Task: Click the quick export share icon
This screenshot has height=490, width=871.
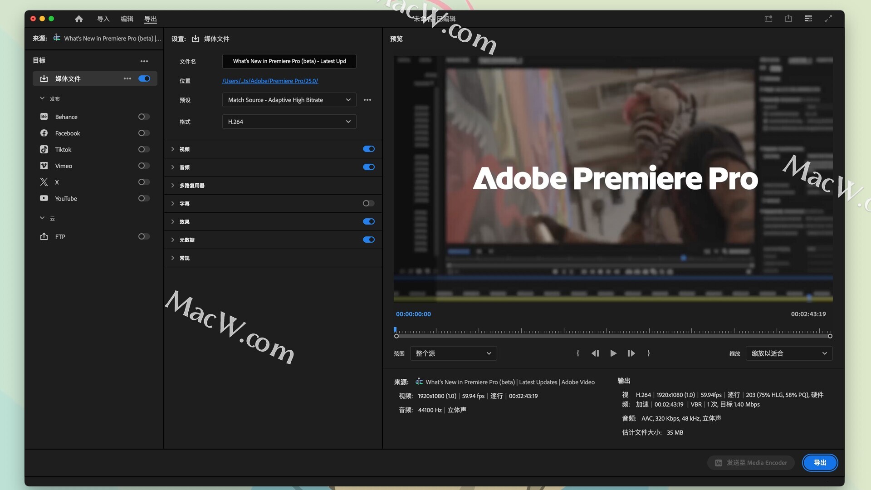Action: click(x=788, y=19)
